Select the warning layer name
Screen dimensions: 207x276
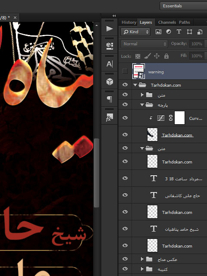coord(156,72)
